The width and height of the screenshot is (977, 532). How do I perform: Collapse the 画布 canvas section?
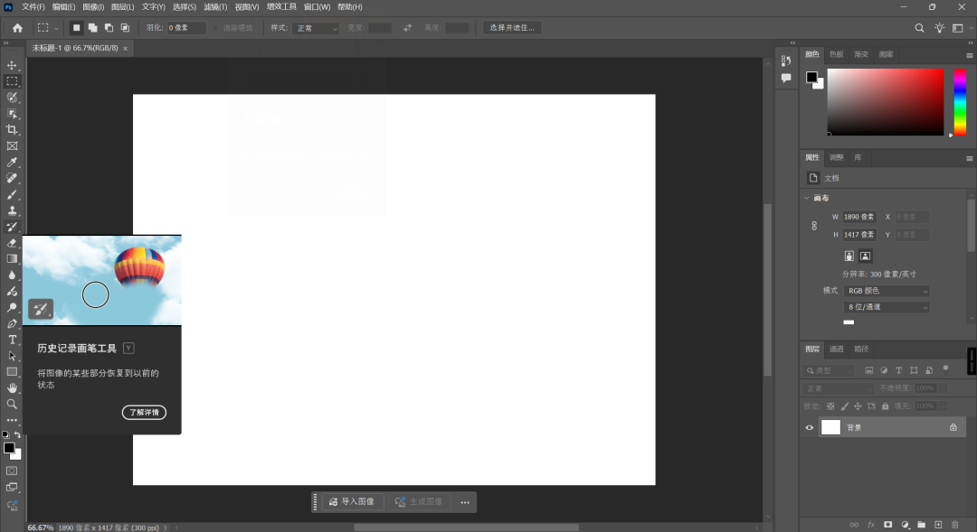click(x=807, y=198)
